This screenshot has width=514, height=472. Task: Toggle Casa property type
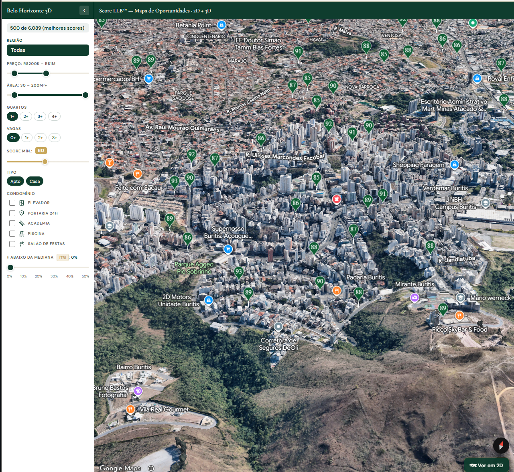[x=35, y=181]
